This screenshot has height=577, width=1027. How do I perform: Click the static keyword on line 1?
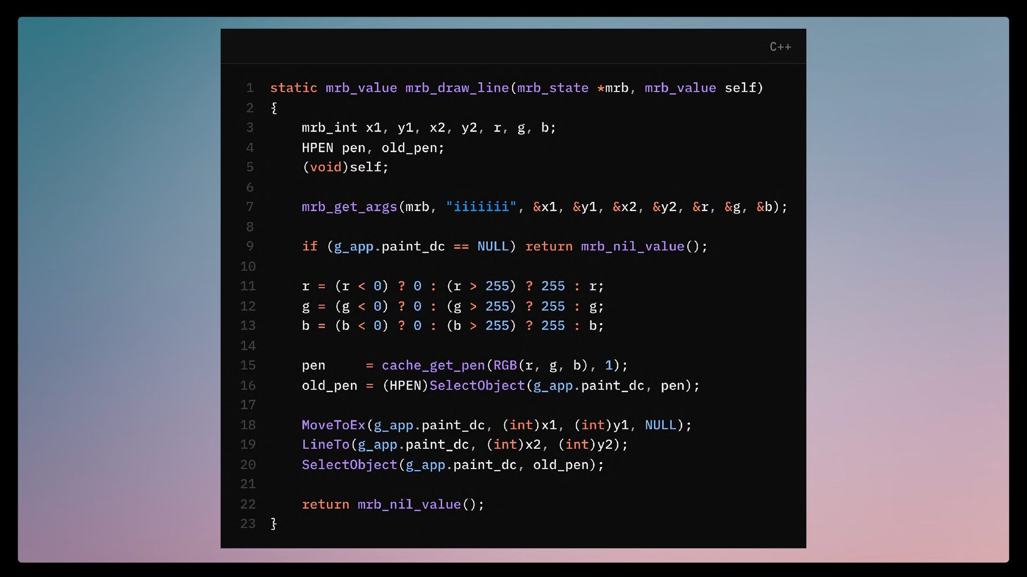click(x=293, y=88)
